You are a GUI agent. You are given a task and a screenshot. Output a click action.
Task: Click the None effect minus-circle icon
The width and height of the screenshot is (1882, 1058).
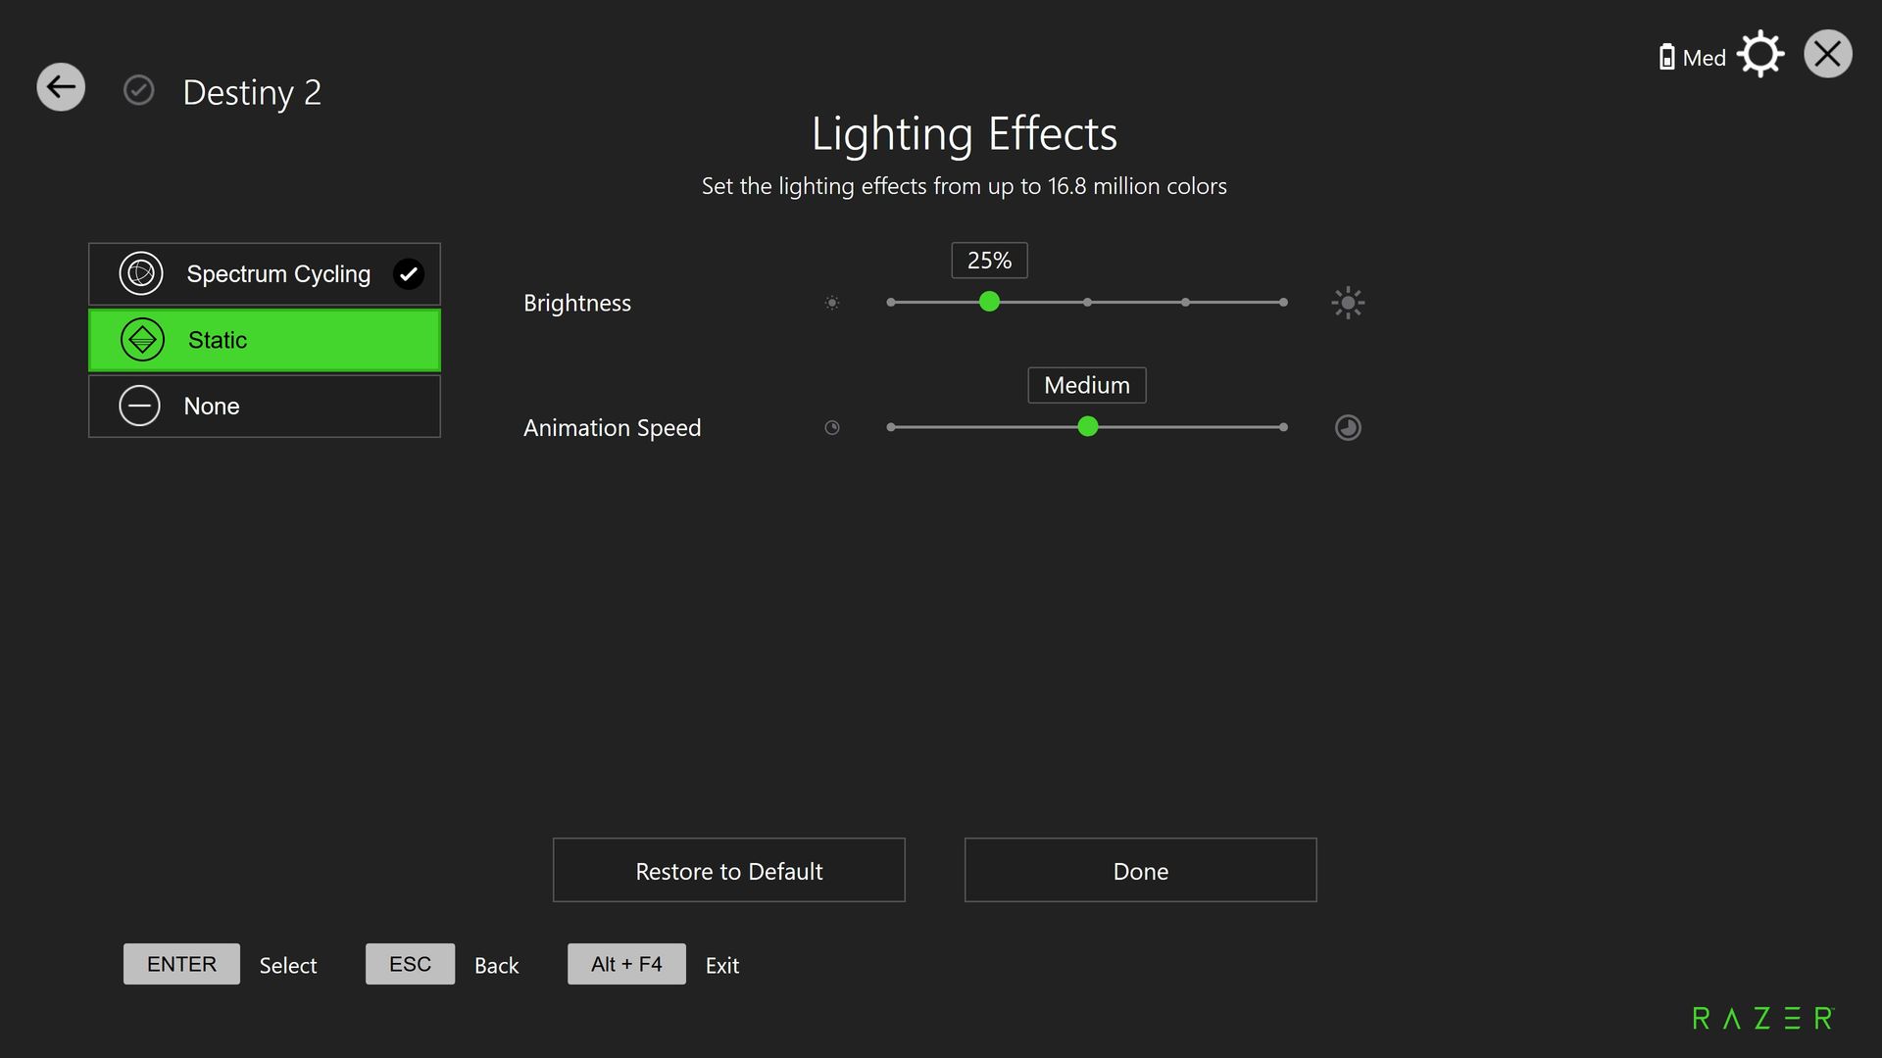pyautogui.click(x=139, y=406)
